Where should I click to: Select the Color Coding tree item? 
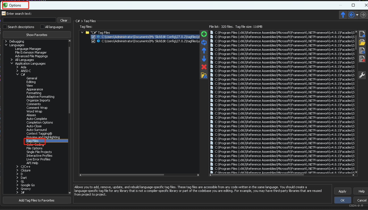point(35,145)
